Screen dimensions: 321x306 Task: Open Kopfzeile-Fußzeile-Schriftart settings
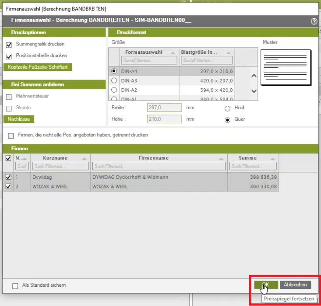tap(37, 67)
